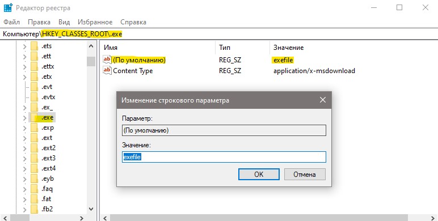
Task: Close the string edit dialog
Action: point(323,100)
